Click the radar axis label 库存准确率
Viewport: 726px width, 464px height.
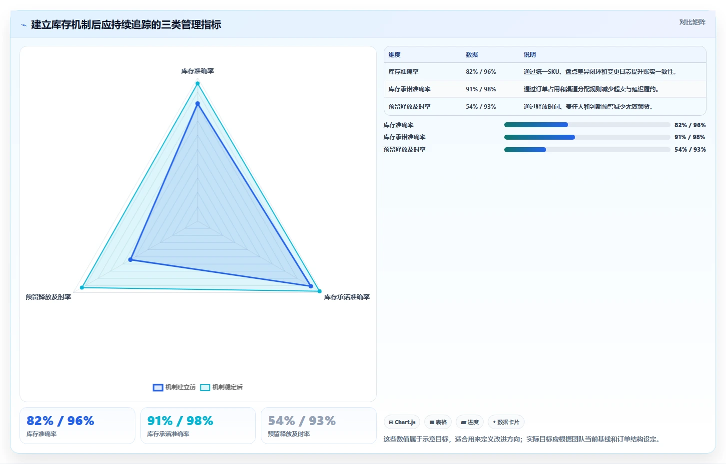(x=197, y=71)
